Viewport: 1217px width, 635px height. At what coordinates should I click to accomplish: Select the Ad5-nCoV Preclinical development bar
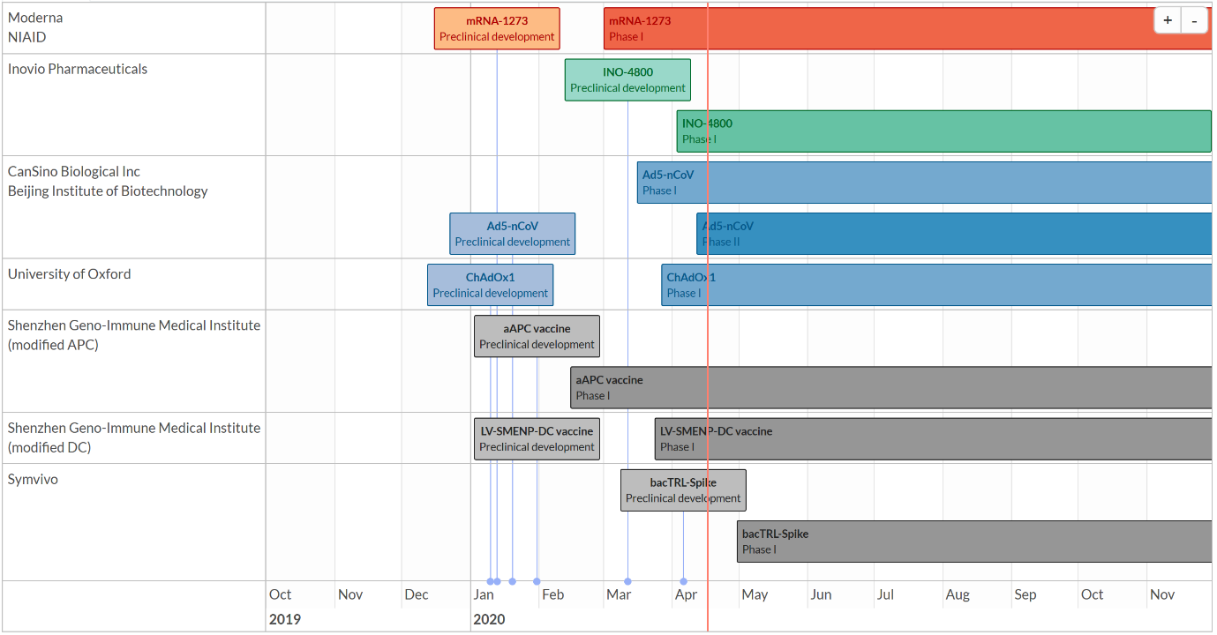pos(512,233)
